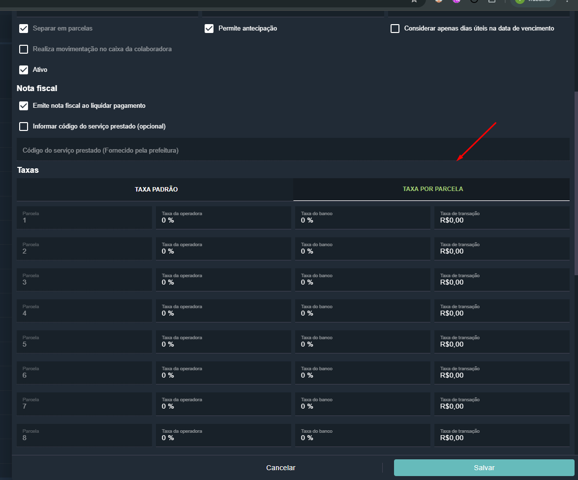Edit Taxa do banco for parcela 2

pos(363,249)
